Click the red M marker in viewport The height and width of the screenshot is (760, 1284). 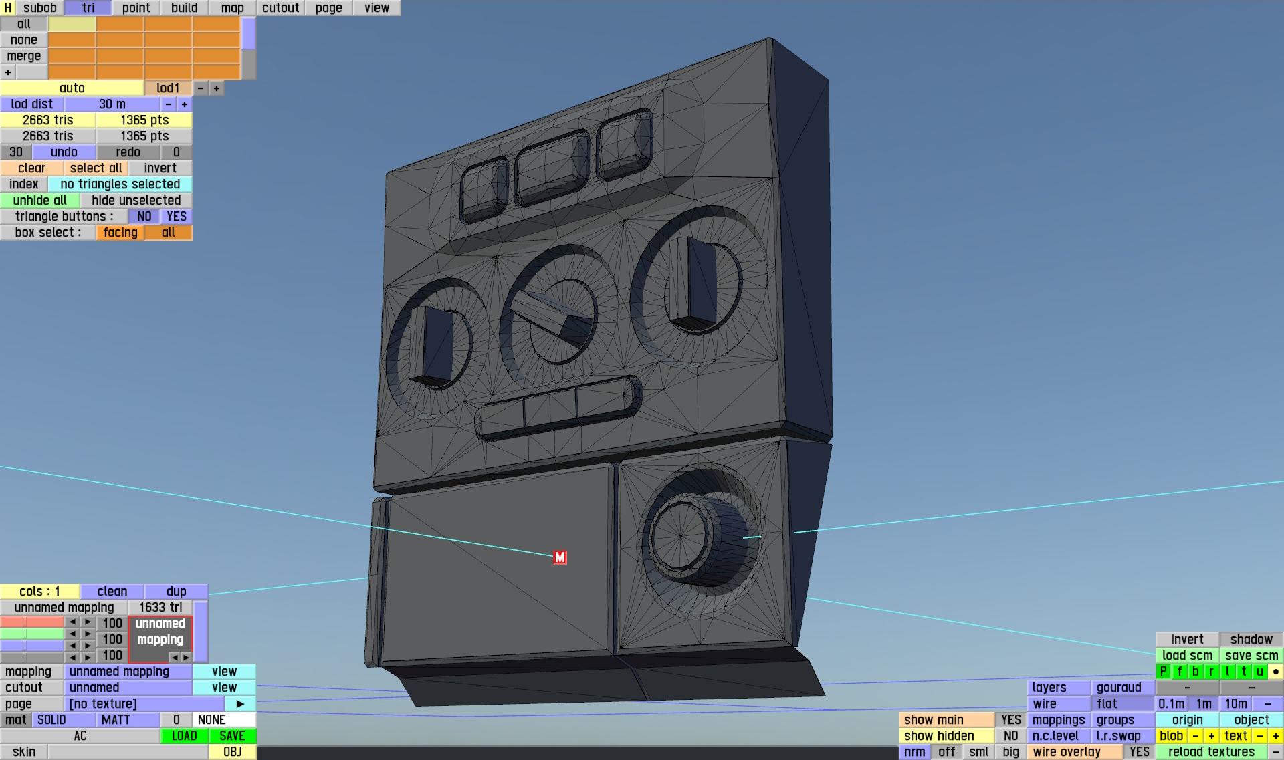click(x=560, y=557)
